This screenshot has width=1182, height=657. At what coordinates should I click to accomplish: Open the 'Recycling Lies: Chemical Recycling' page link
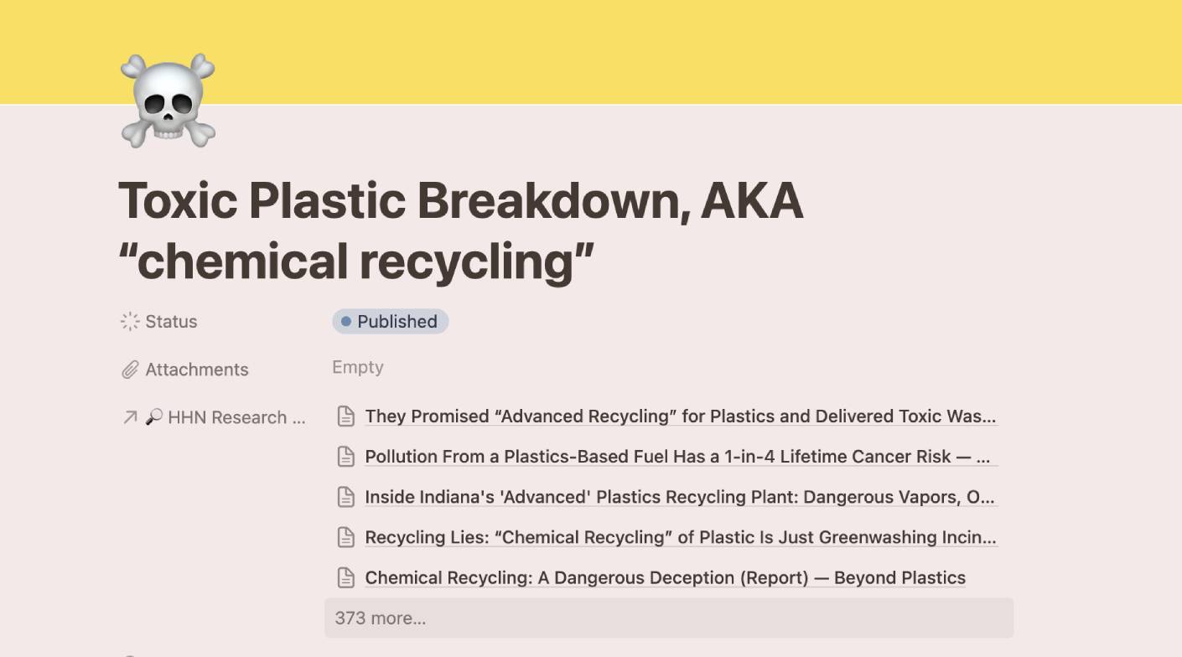tap(680, 537)
